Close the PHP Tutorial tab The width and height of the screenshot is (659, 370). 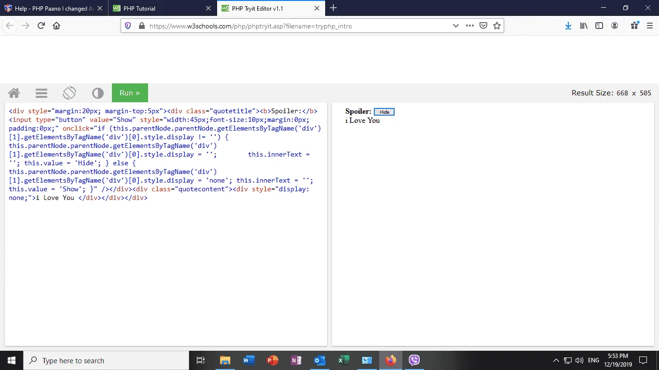(208, 8)
